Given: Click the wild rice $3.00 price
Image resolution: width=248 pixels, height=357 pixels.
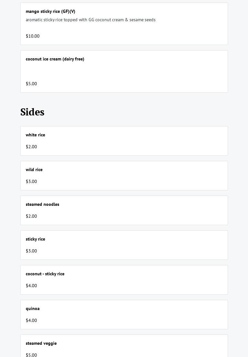Looking at the screenshot, I should [x=31, y=181].
